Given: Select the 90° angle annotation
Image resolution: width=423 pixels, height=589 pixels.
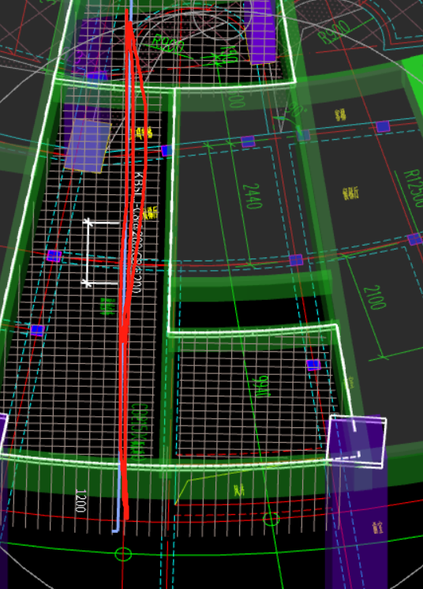Looking at the screenshot, I should click(x=296, y=110).
